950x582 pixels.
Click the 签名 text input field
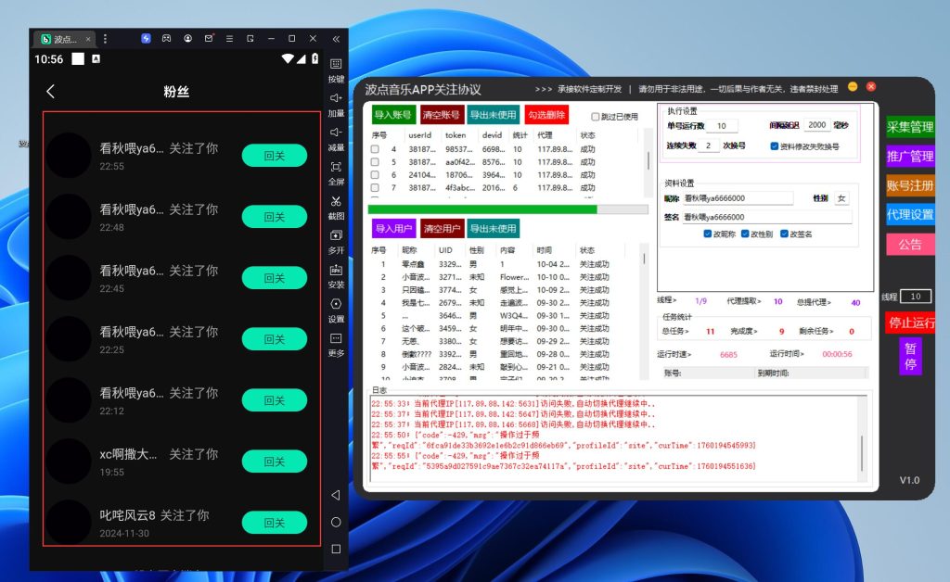[766, 217]
